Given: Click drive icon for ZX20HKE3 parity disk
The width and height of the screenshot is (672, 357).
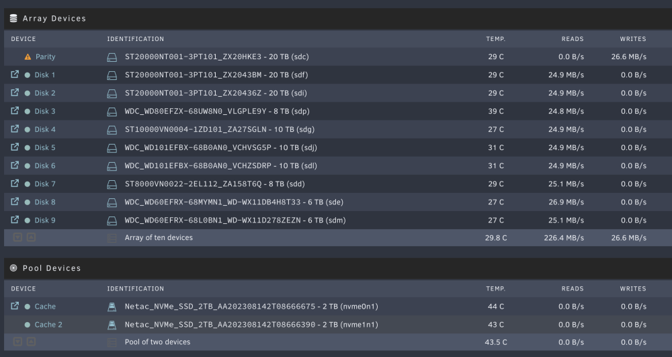Looking at the screenshot, I should (112, 57).
